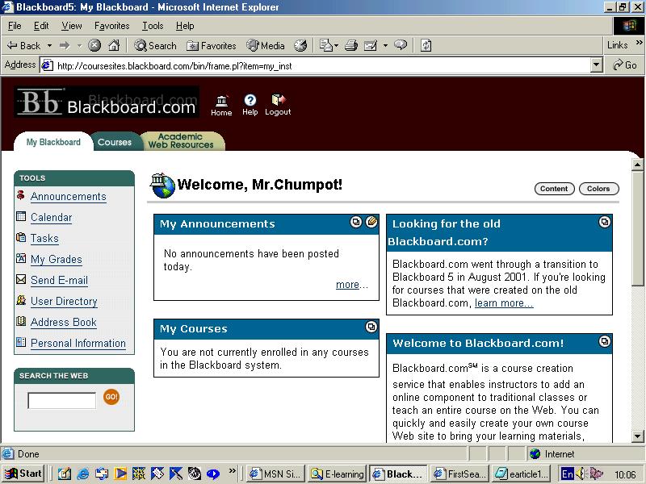The width and height of the screenshot is (646, 484).
Task: Click the address bar URL field
Action: [316, 65]
